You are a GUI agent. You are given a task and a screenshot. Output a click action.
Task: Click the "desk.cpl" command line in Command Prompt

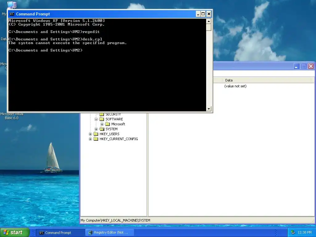click(x=56, y=39)
